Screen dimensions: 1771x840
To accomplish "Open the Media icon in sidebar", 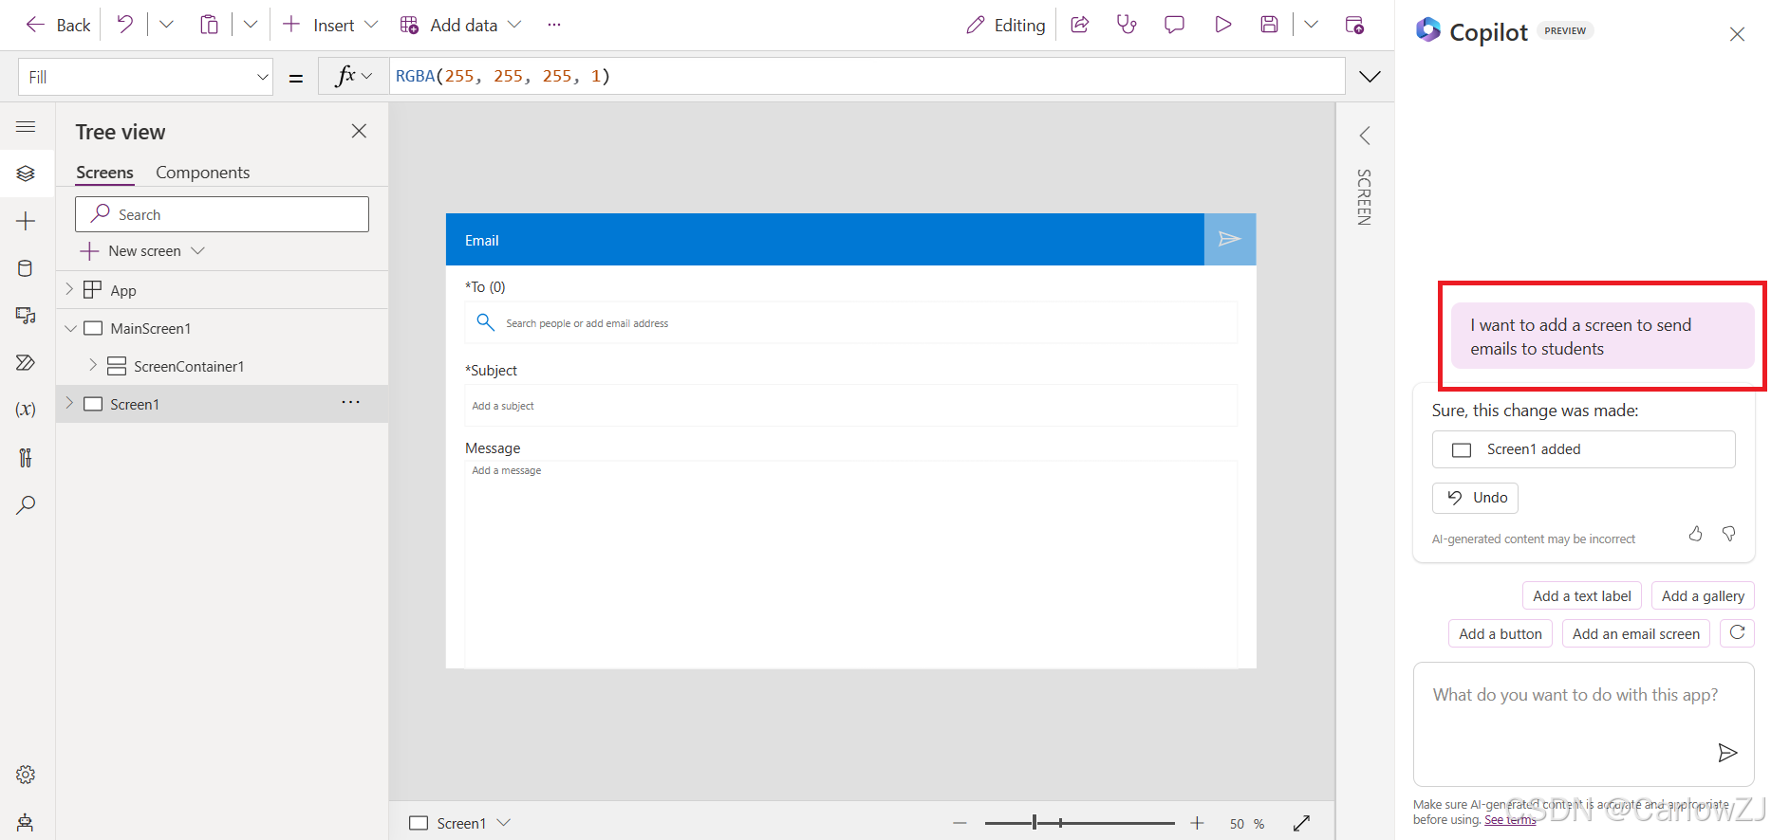I will coord(26,316).
